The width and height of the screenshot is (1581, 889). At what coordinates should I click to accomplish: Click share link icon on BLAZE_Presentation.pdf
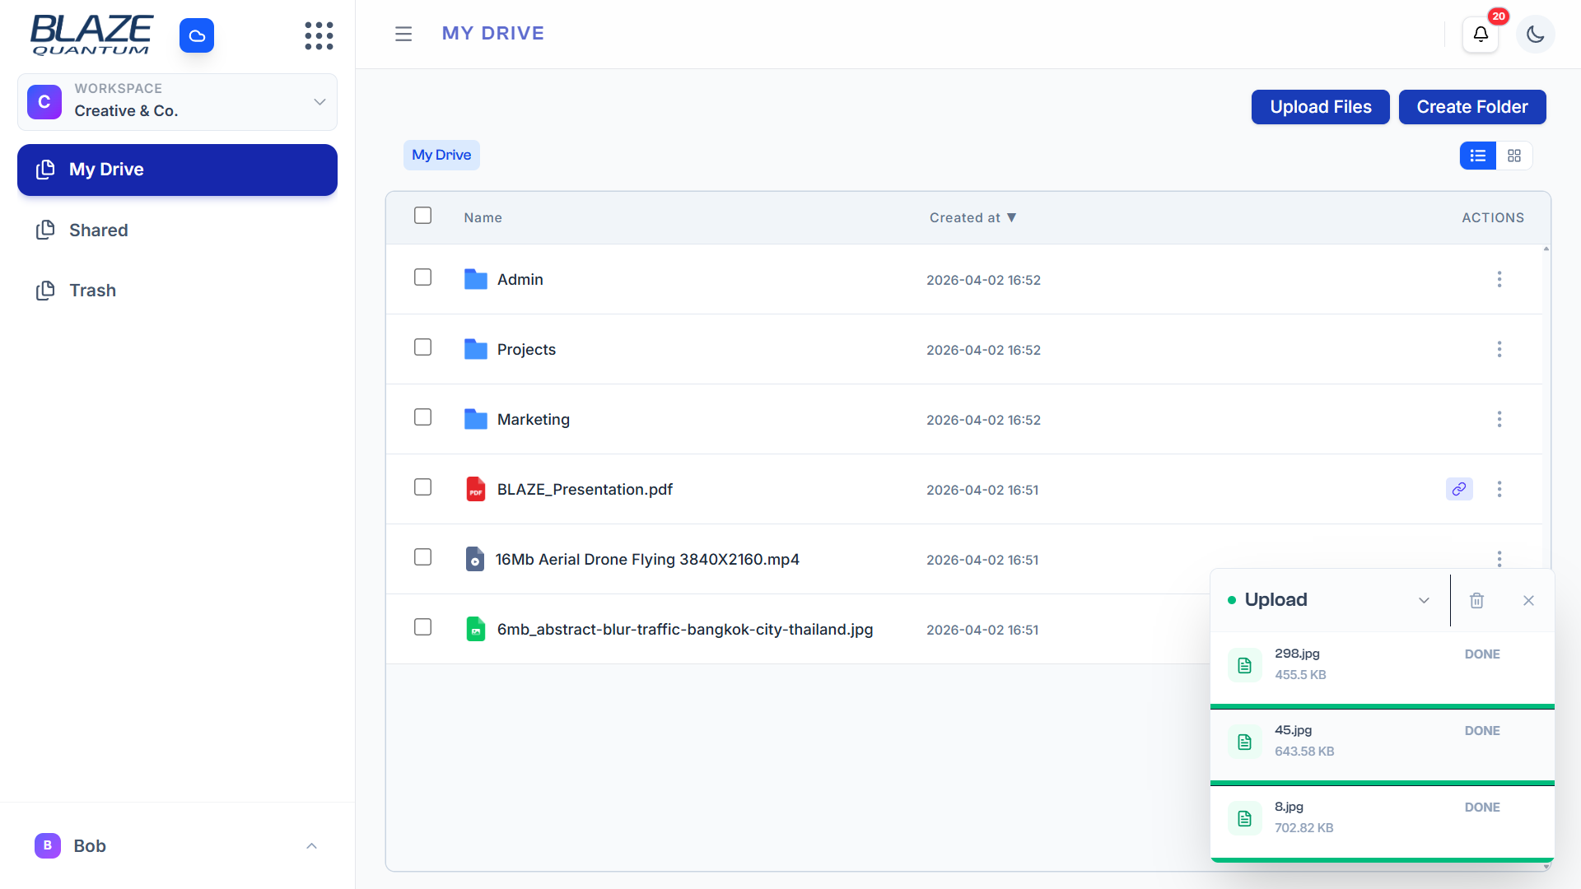click(x=1459, y=489)
